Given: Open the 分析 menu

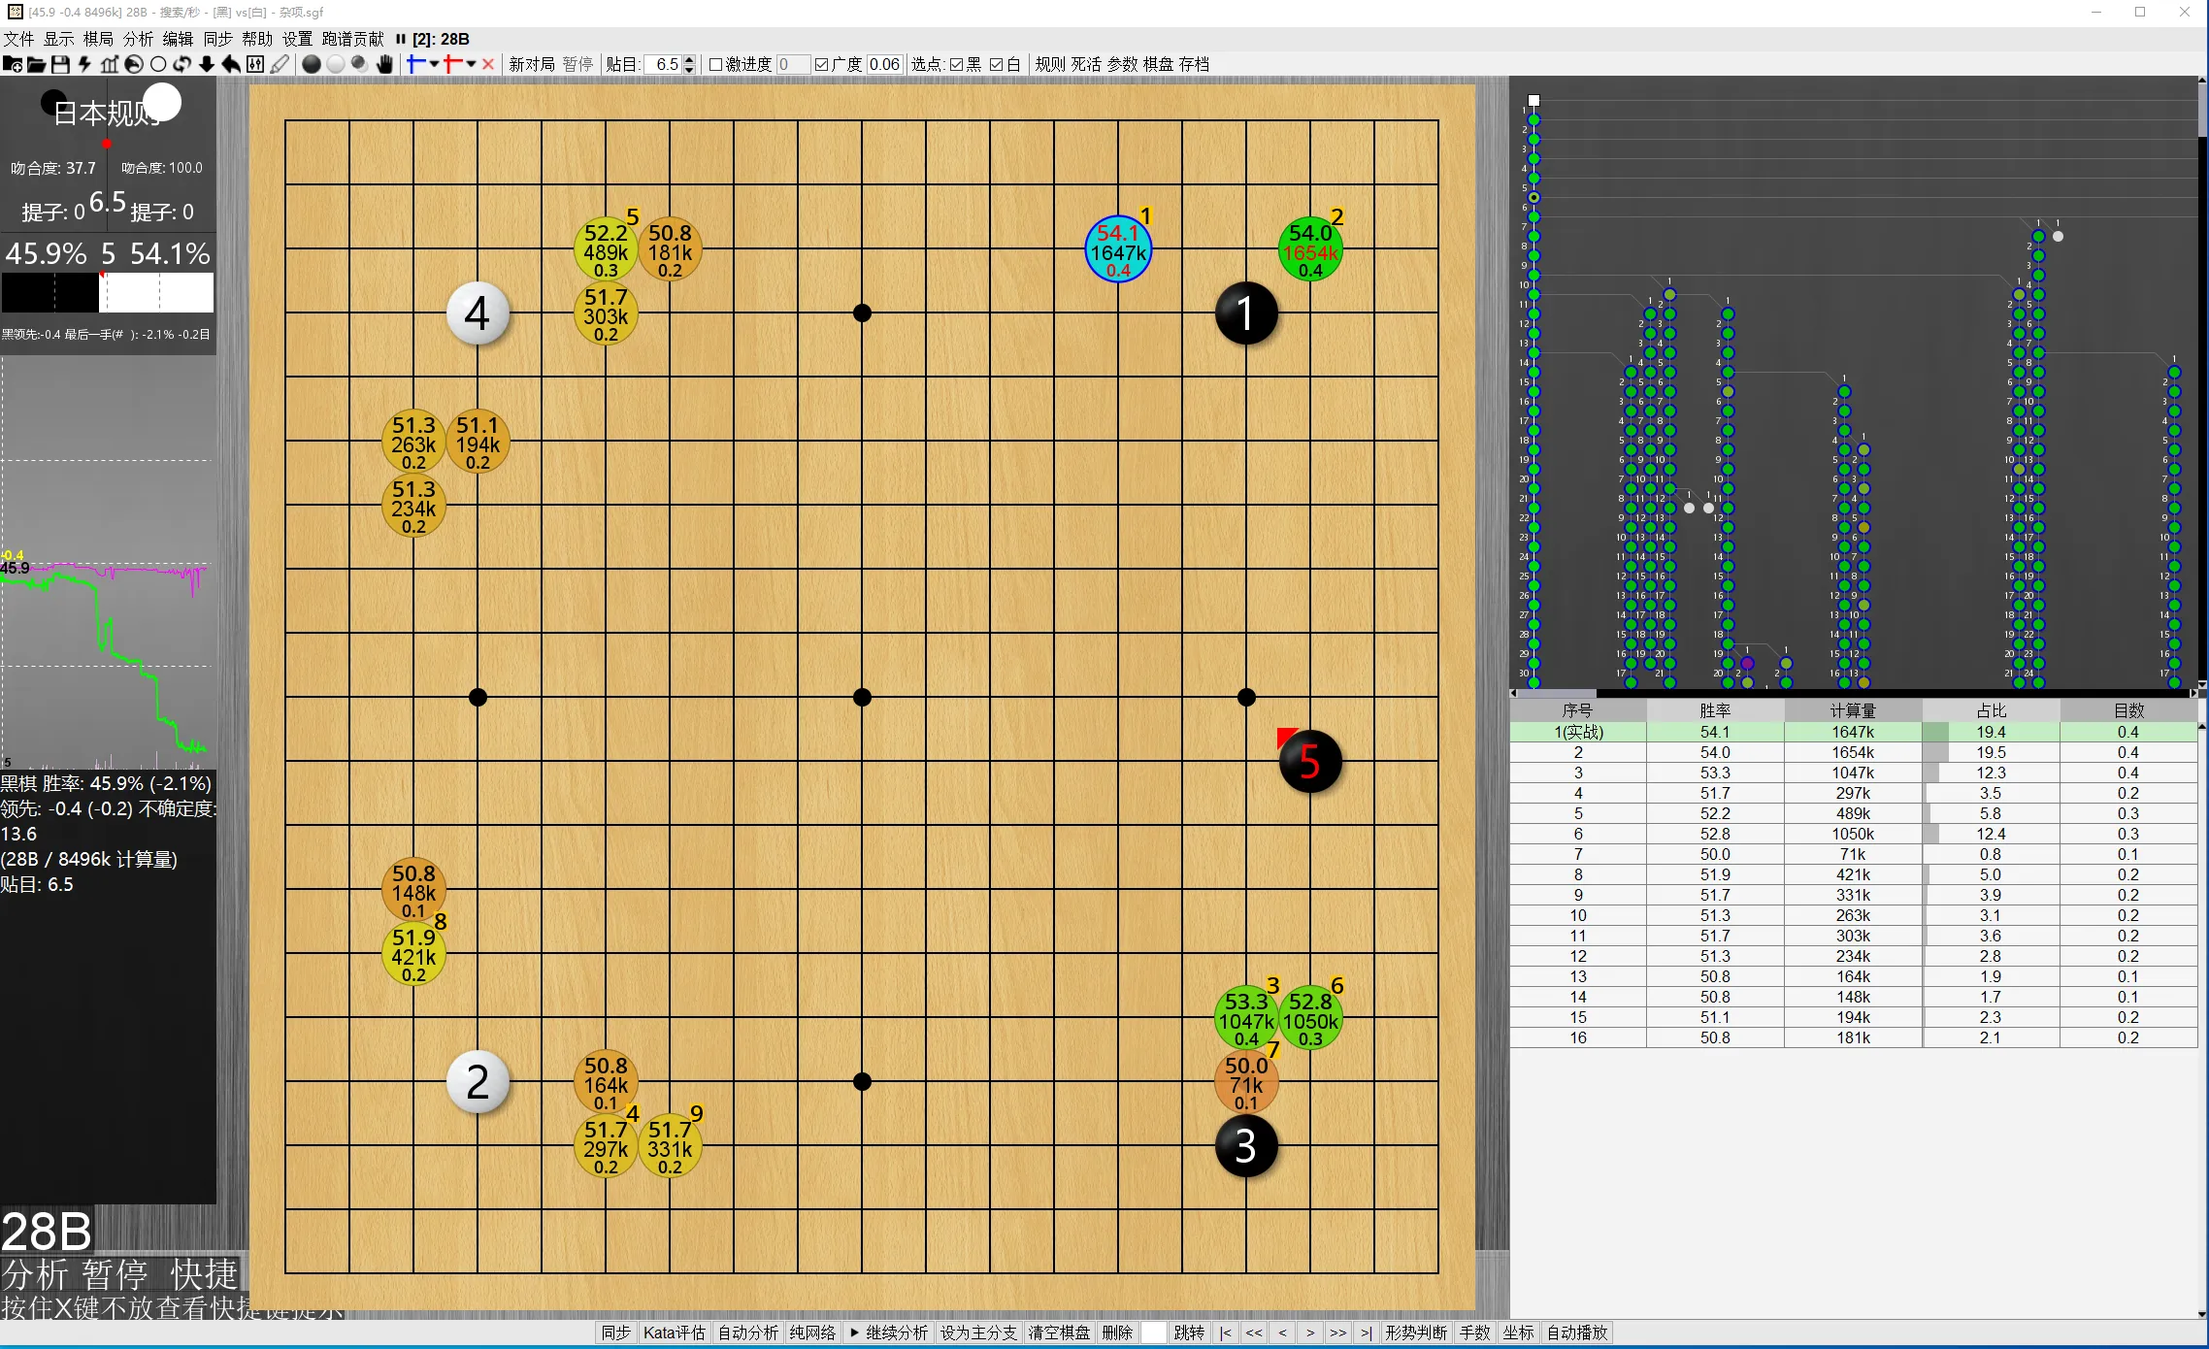Looking at the screenshot, I should coord(138,39).
